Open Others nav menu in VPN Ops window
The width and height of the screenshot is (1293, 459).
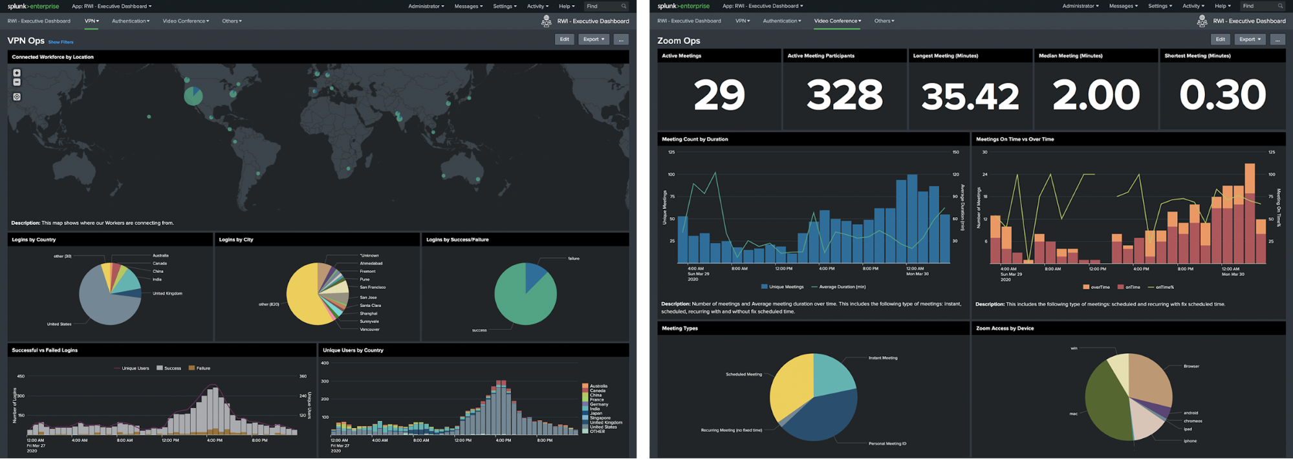pos(232,21)
